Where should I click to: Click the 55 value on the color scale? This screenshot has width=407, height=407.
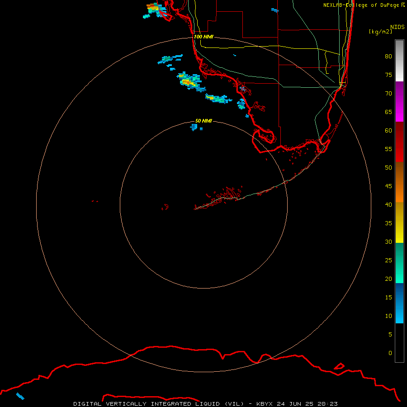pyautogui.click(x=388, y=149)
